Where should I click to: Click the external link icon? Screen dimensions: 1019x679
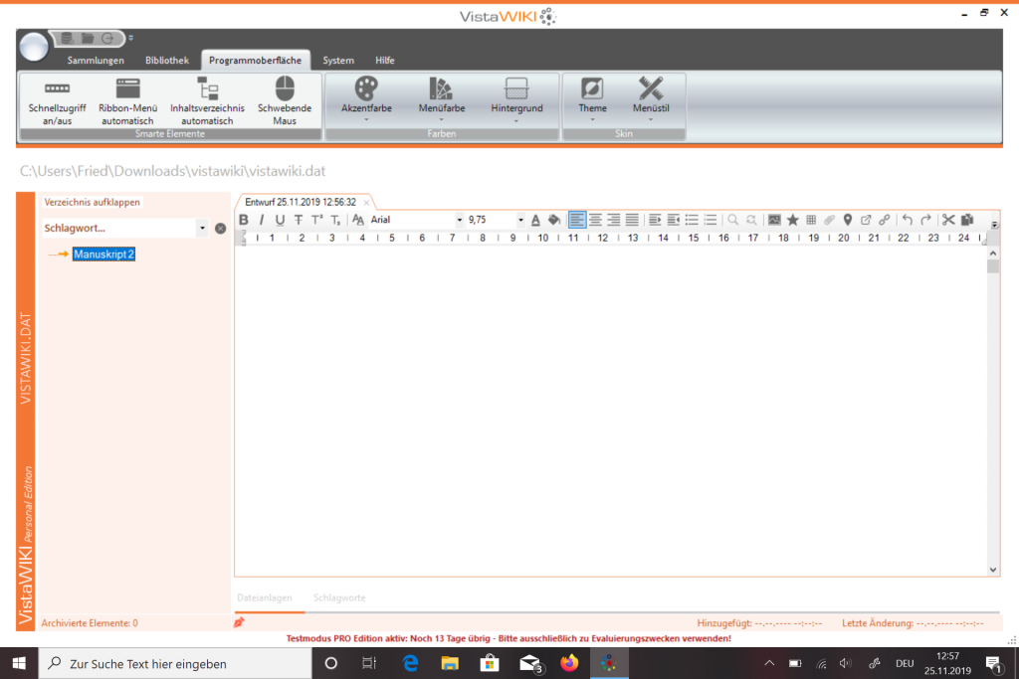pyautogui.click(x=866, y=220)
